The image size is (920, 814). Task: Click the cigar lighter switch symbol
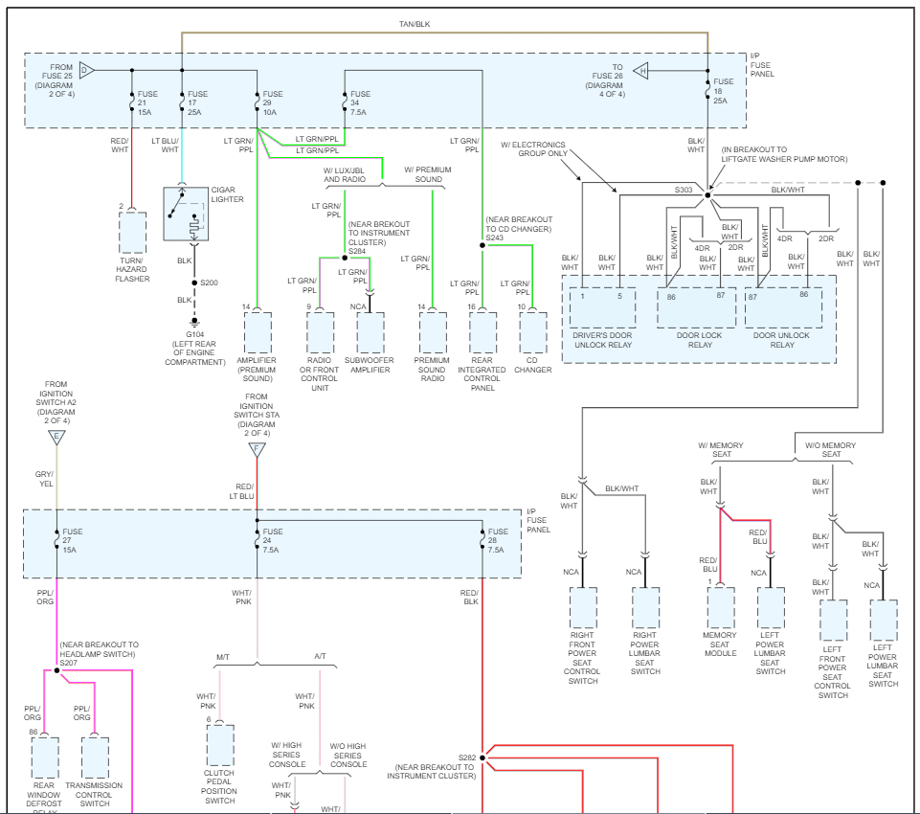[186, 214]
